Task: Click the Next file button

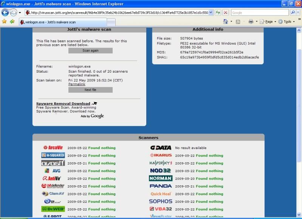Action: point(90,90)
